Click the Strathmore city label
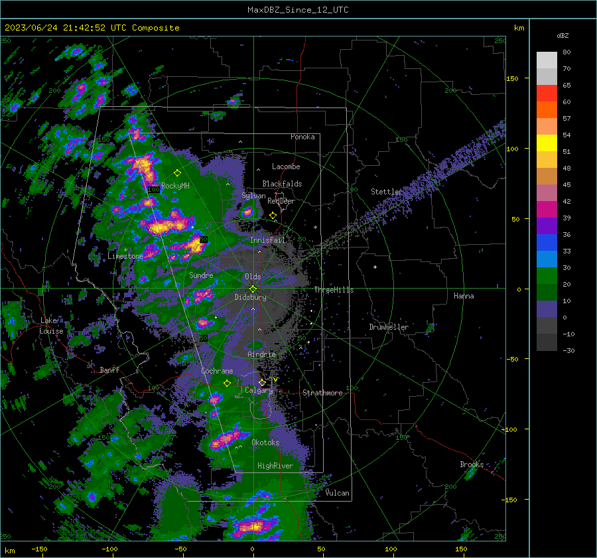The height and width of the screenshot is (558, 597). coord(322,393)
